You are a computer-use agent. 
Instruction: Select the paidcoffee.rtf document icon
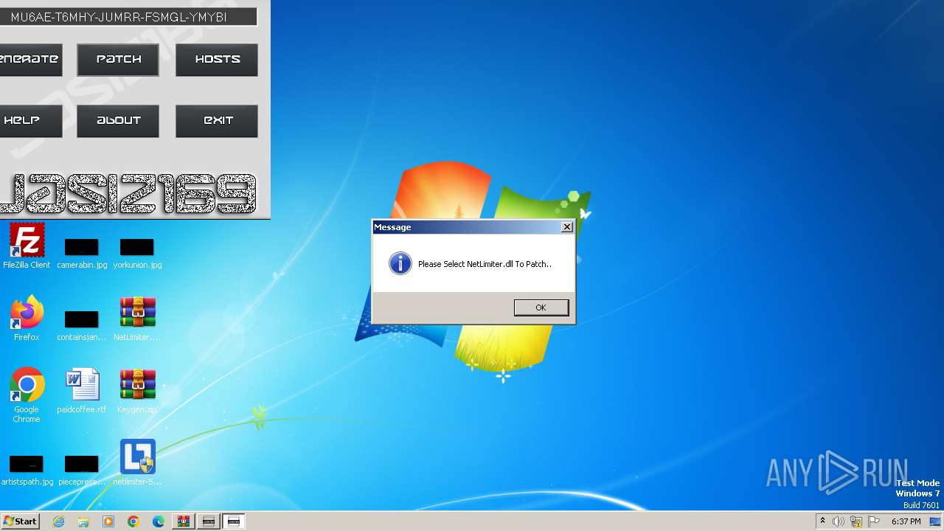pyautogui.click(x=82, y=391)
